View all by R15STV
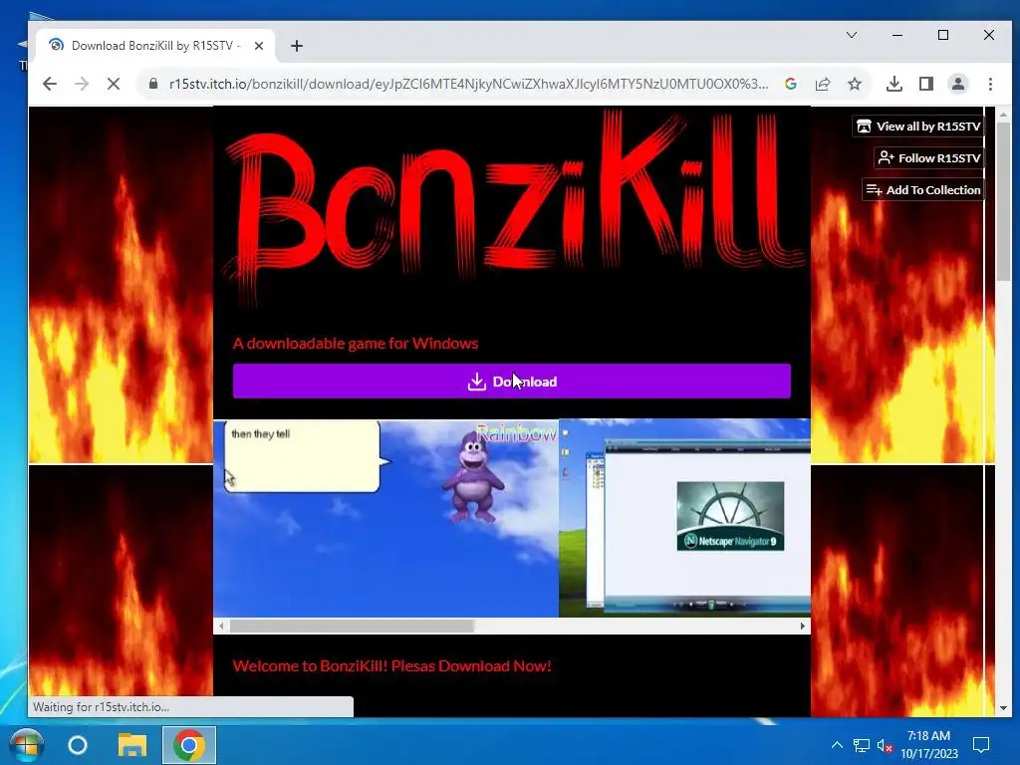This screenshot has width=1020, height=765. click(x=918, y=127)
